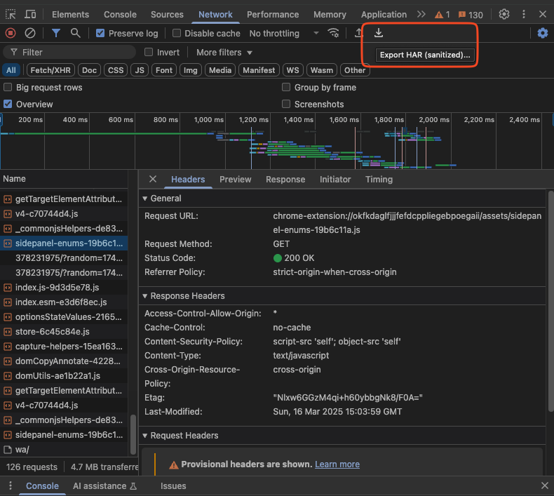The image size is (554, 496).
Task: Open the Performance panel tab
Action: tap(273, 14)
